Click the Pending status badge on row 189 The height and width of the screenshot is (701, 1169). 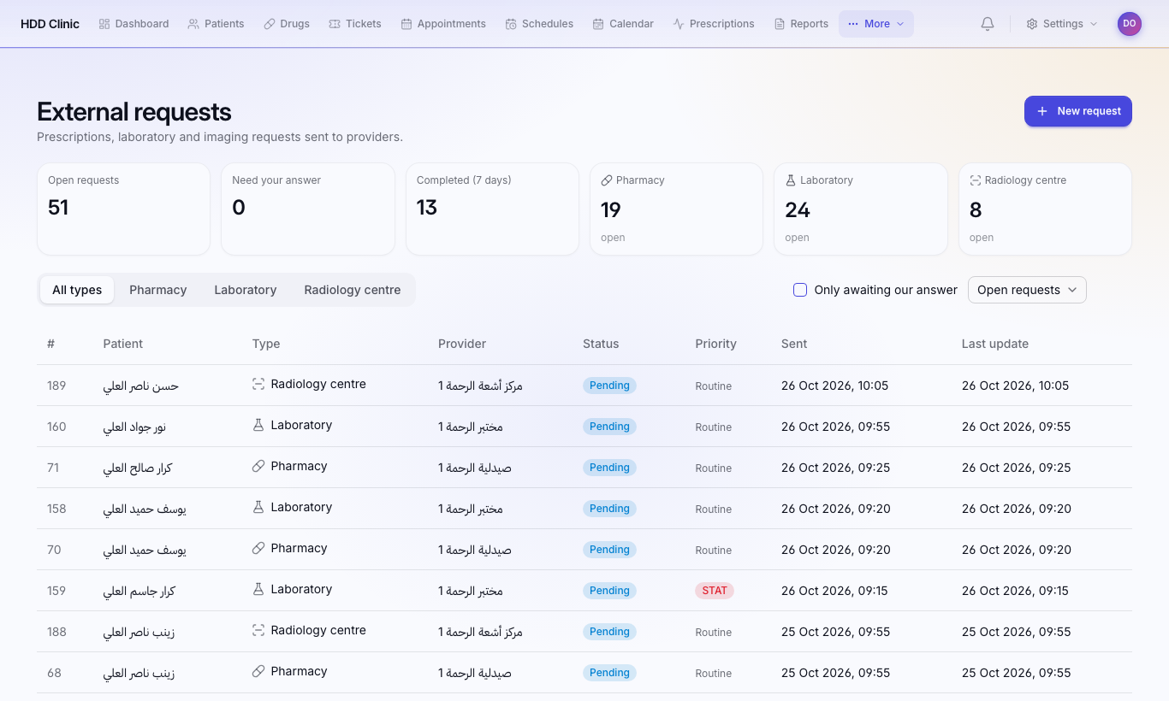coord(609,386)
